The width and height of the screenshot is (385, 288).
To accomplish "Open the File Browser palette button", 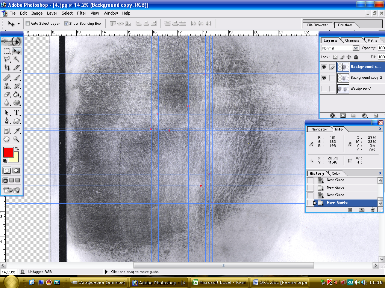I will pos(317,25).
